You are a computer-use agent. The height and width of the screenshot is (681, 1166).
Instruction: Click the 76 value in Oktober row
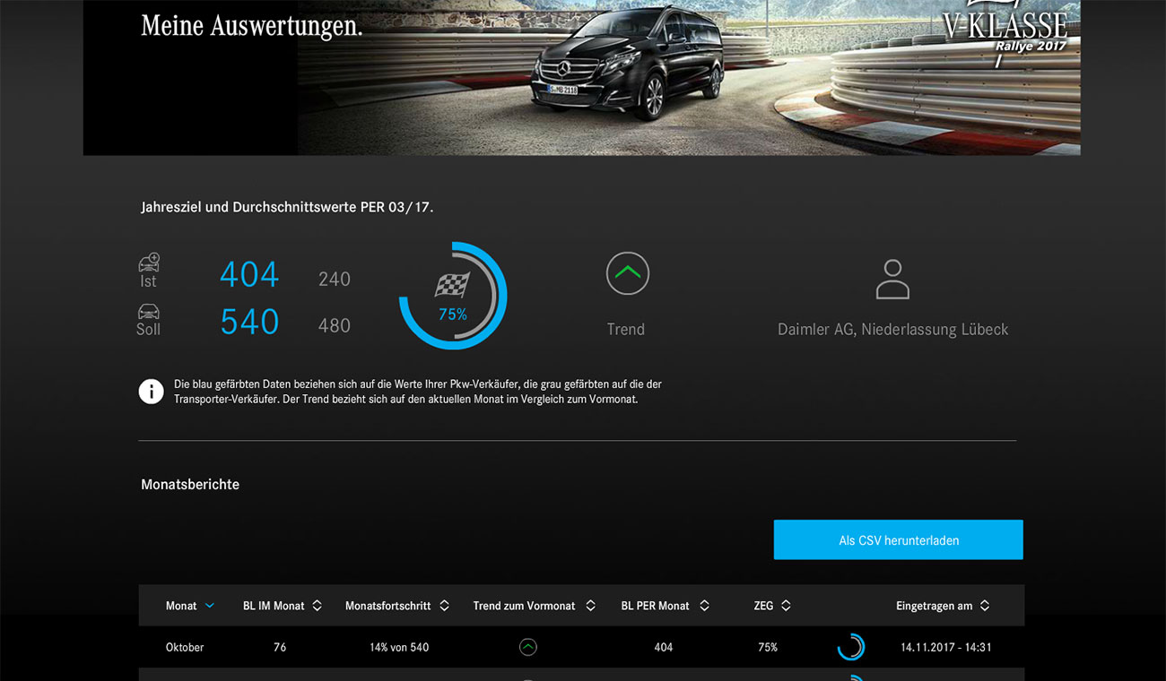point(280,647)
